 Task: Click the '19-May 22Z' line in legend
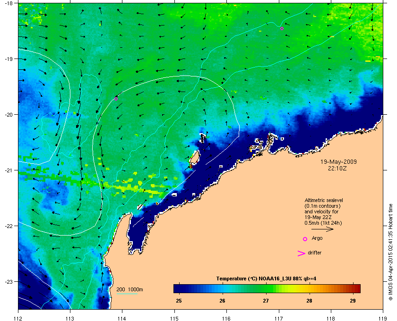318,217
